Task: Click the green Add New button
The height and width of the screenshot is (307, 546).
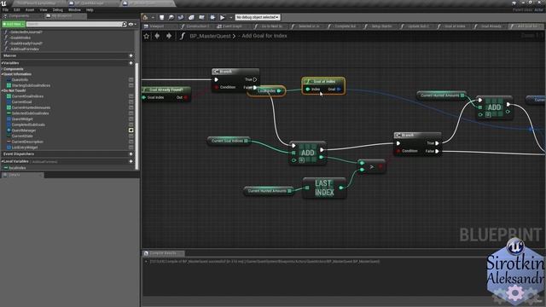Action: 14,24
